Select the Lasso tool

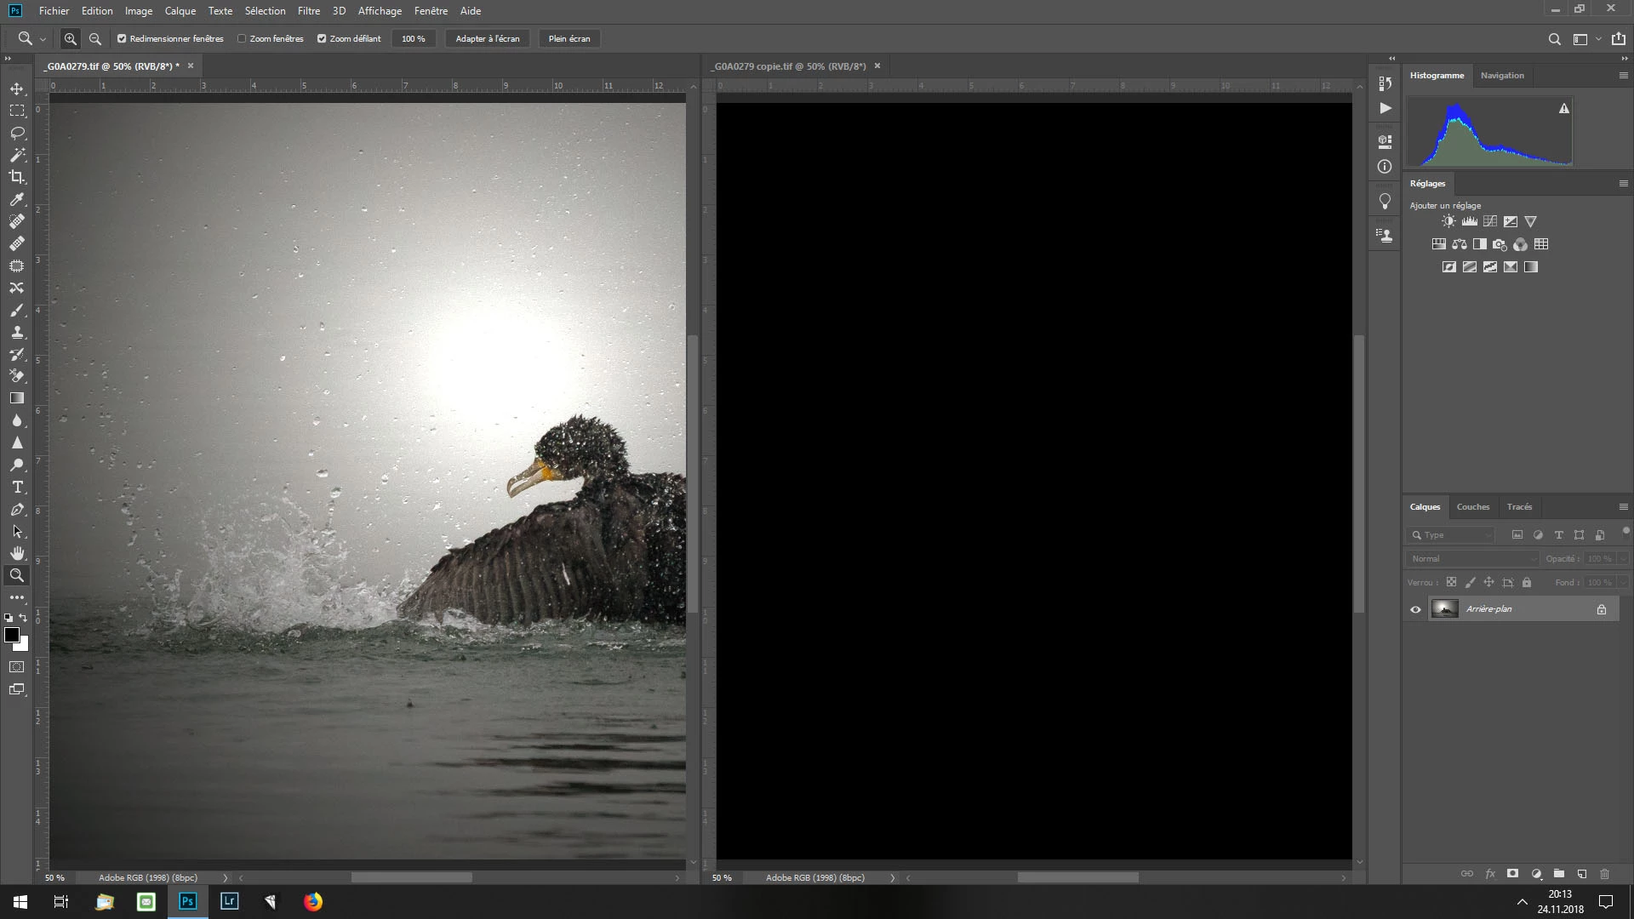pyautogui.click(x=17, y=133)
